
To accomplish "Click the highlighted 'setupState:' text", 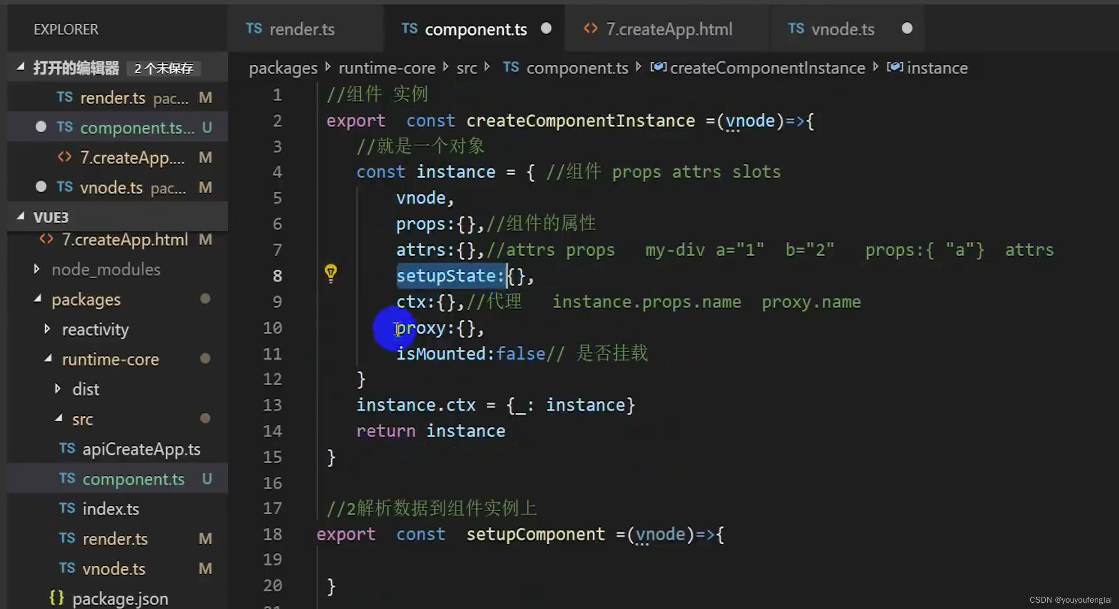I will [451, 275].
